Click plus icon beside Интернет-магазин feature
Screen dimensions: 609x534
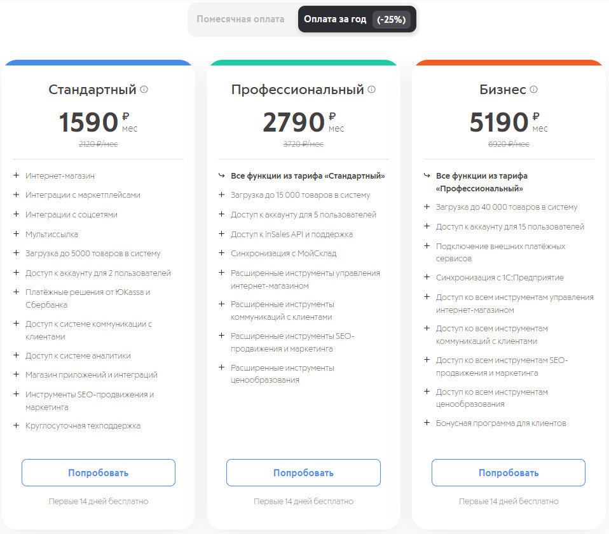click(x=16, y=175)
